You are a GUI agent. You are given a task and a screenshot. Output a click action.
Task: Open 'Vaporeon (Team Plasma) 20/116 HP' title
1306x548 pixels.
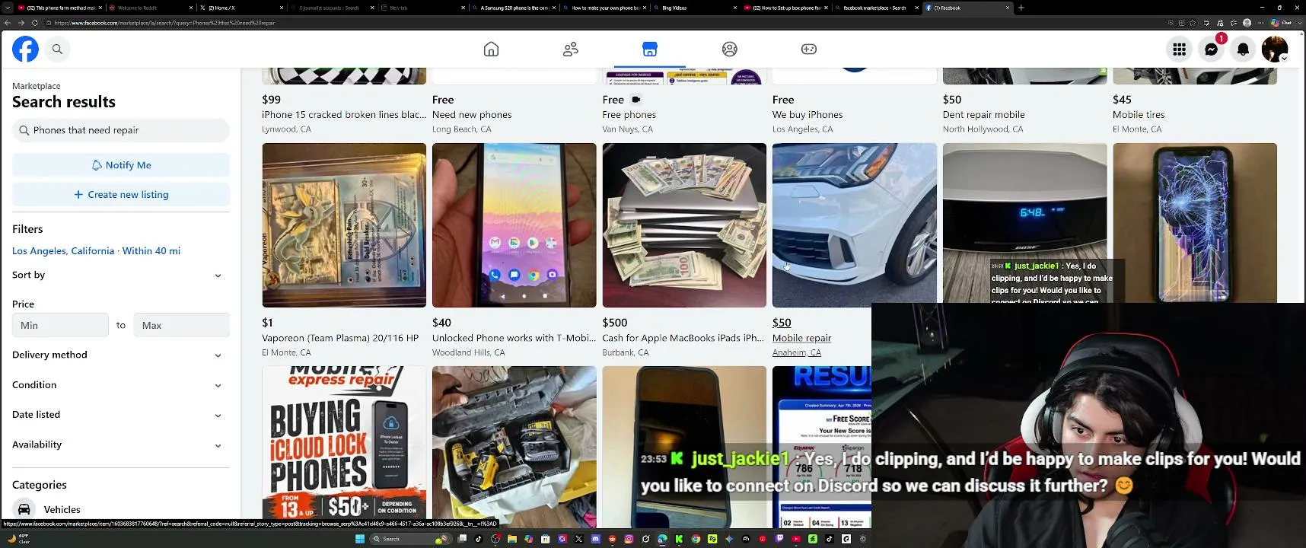pos(340,338)
